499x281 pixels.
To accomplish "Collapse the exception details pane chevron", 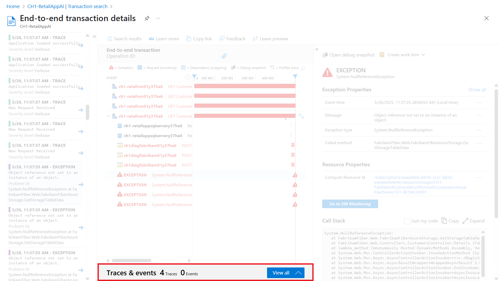I will (x=317, y=49).
